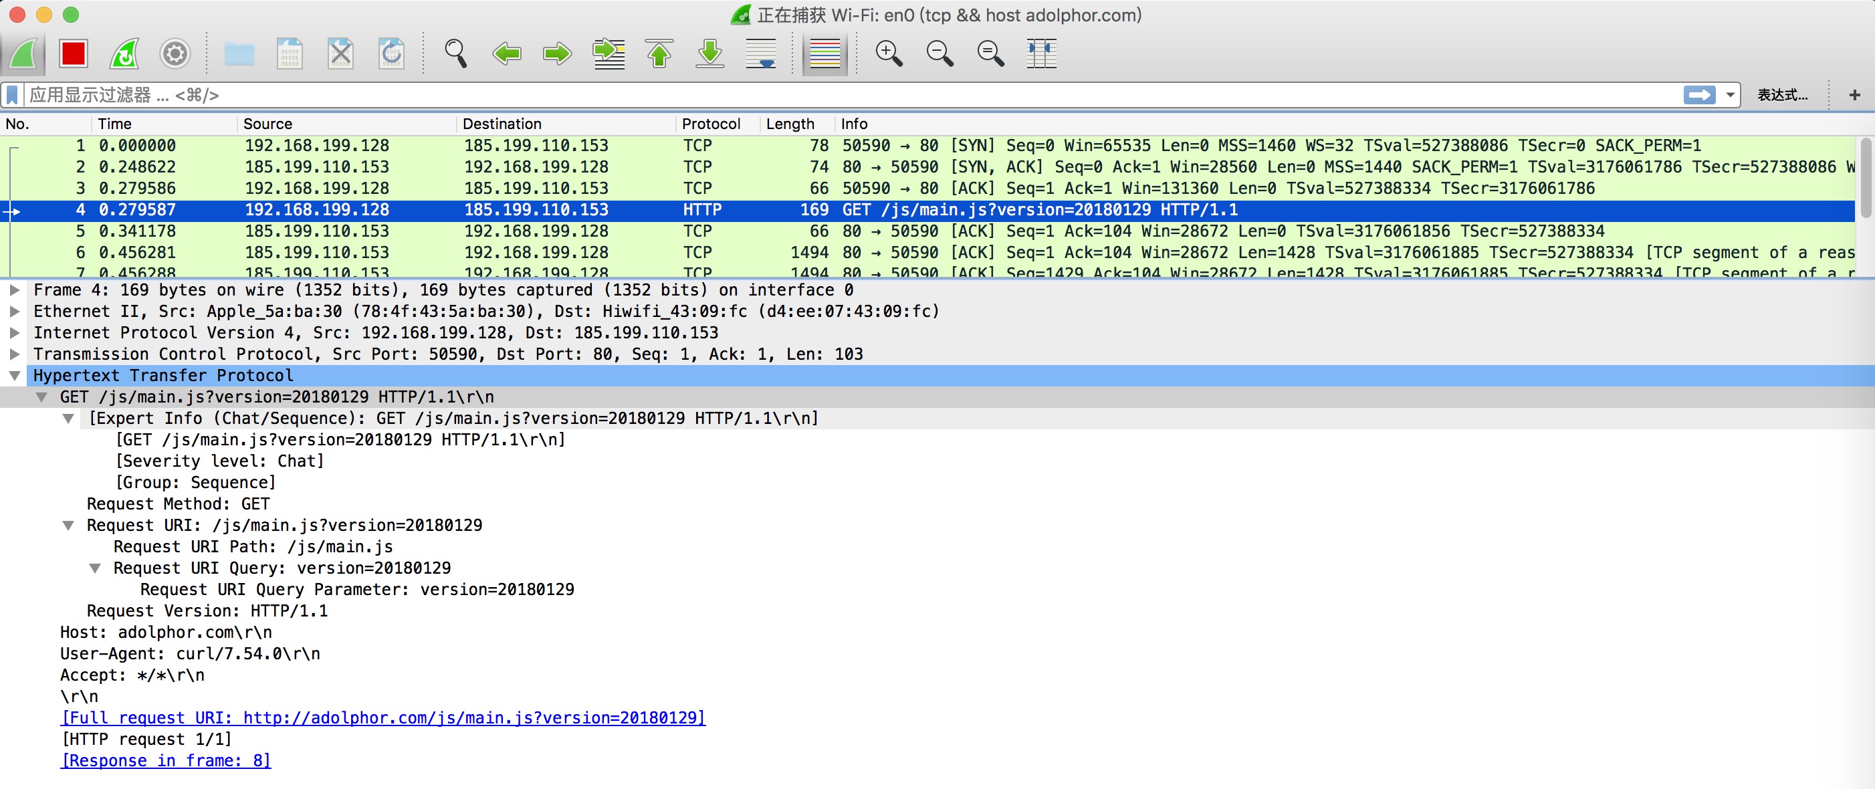Go back to the previous packet with the left arrow
This screenshot has width=1875, height=789.
click(507, 54)
